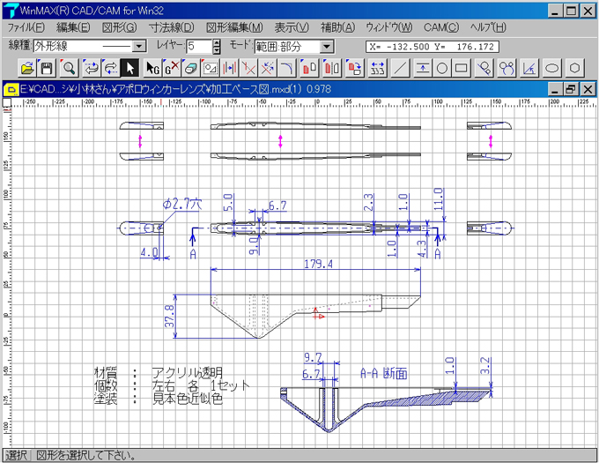This screenshot has height=463, width=599.
Task: Click the redo arrow icon
Action: [110, 68]
